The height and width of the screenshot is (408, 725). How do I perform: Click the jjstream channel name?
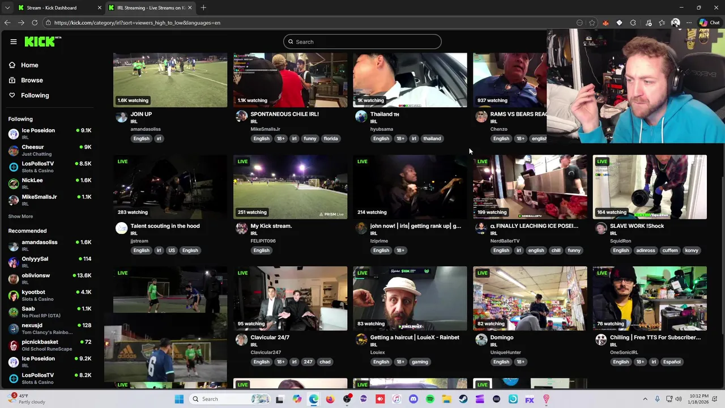(x=139, y=241)
